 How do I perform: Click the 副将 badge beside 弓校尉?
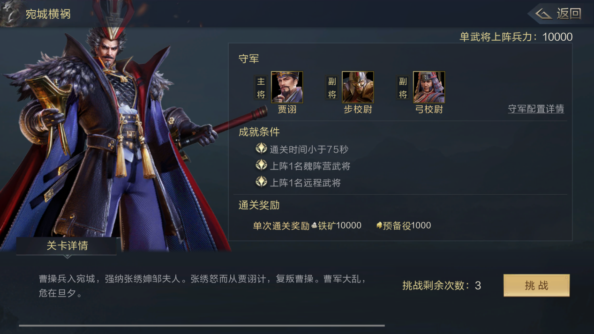click(403, 88)
